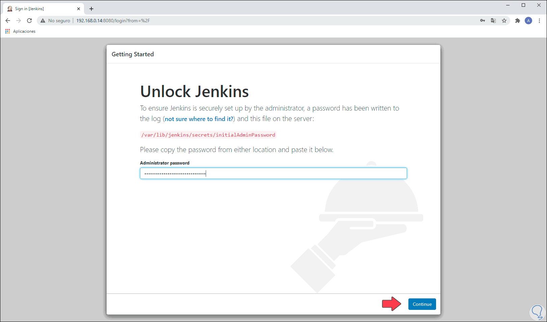Viewport: 547px width, 322px height.
Task: Minimize the Chrome window
Action: 508,5
